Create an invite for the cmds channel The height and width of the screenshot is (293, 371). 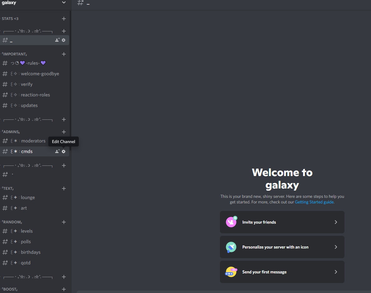click(57, 151)
